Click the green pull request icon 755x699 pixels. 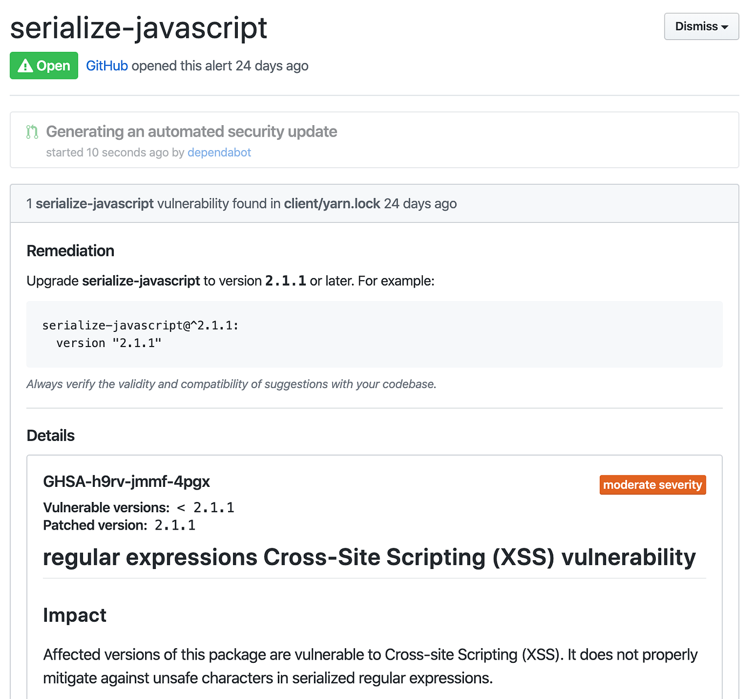(x=32, y=132)
